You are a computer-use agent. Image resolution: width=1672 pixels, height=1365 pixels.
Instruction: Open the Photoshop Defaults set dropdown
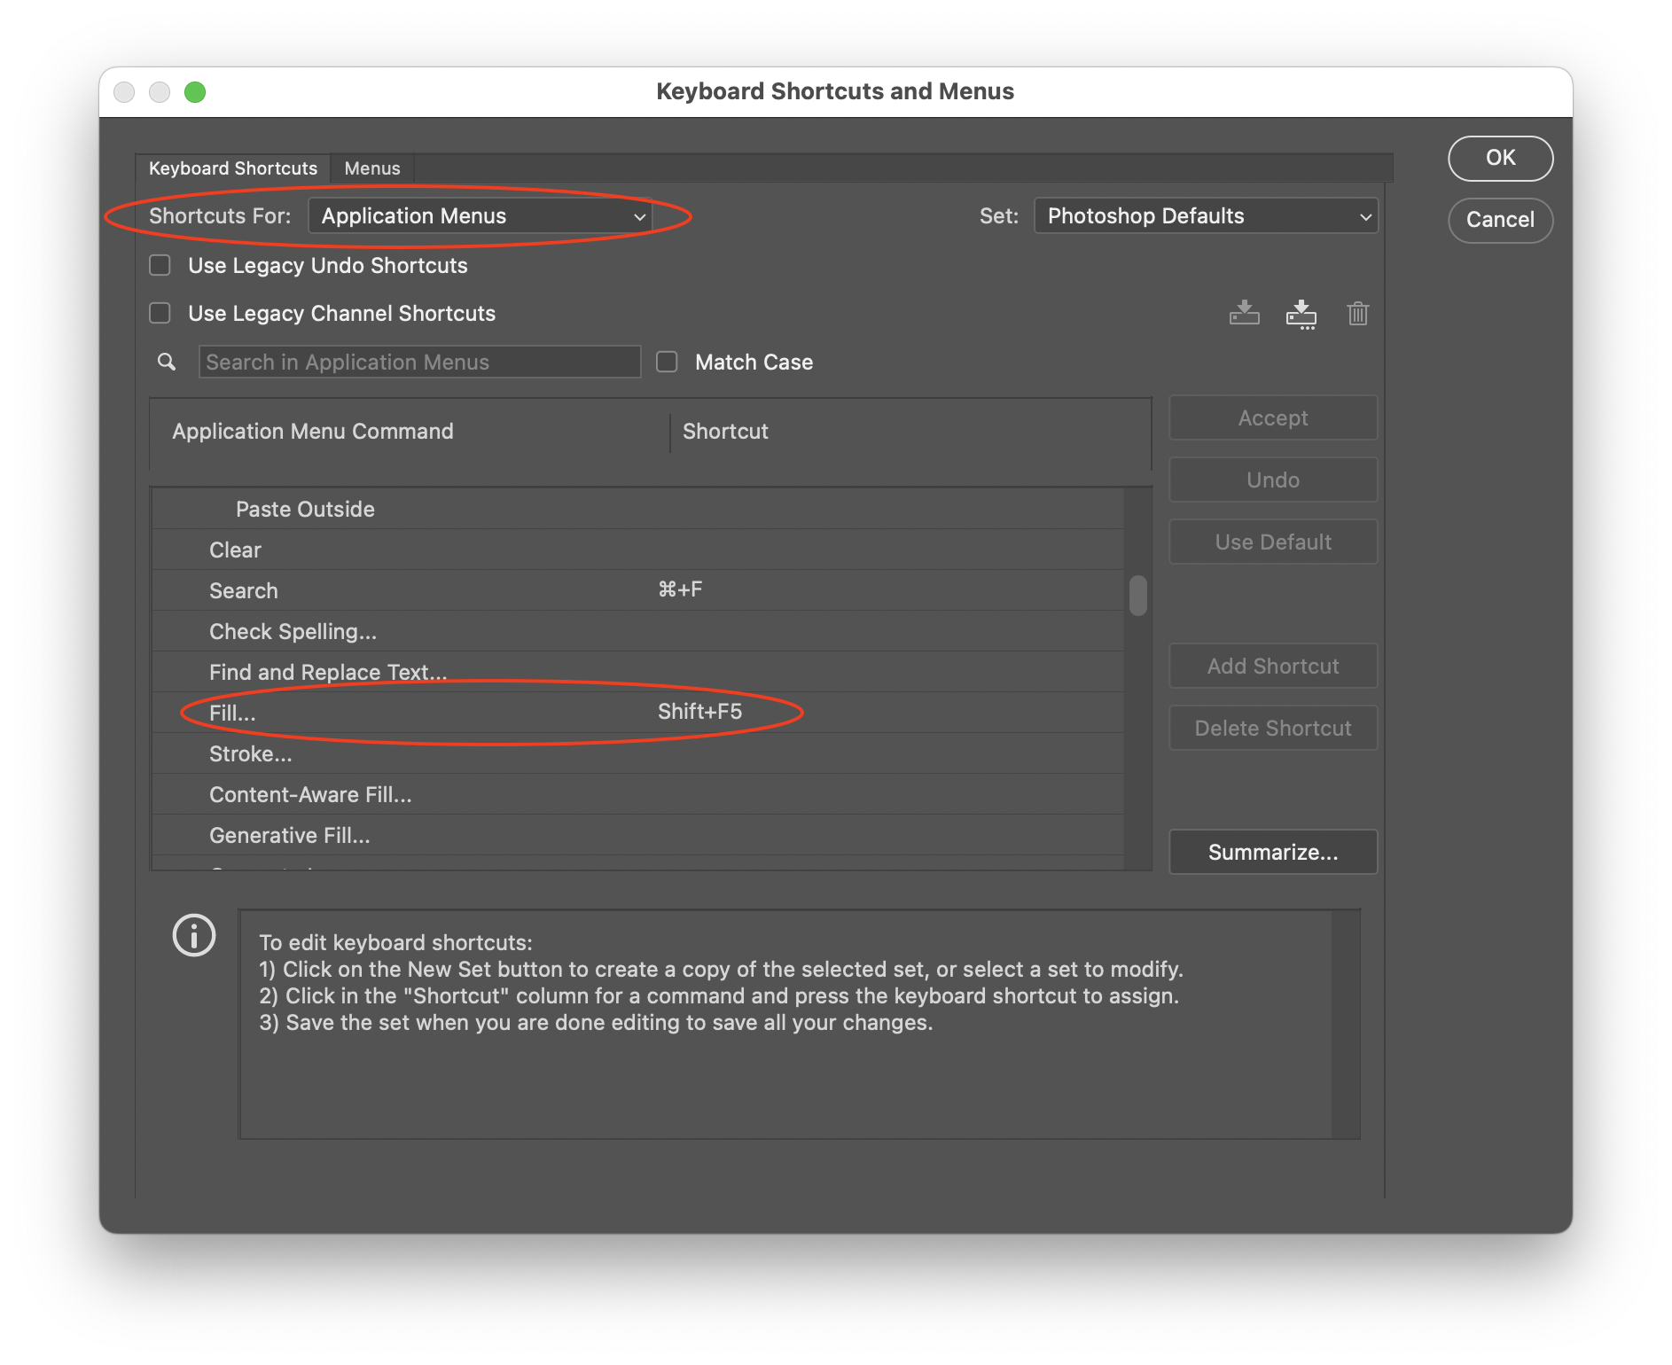click(x=1206, y=215)
